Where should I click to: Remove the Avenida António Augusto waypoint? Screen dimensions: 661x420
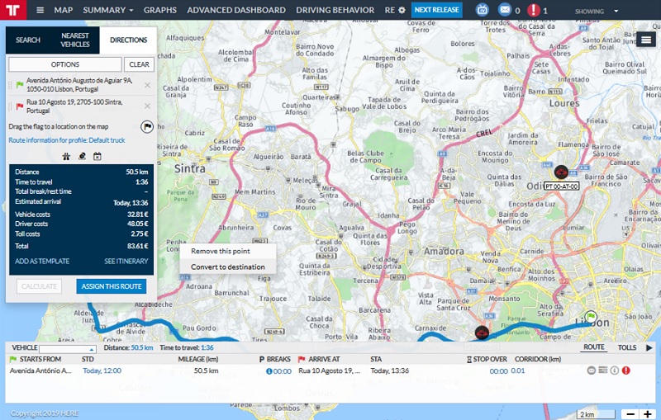click(147, 85)
